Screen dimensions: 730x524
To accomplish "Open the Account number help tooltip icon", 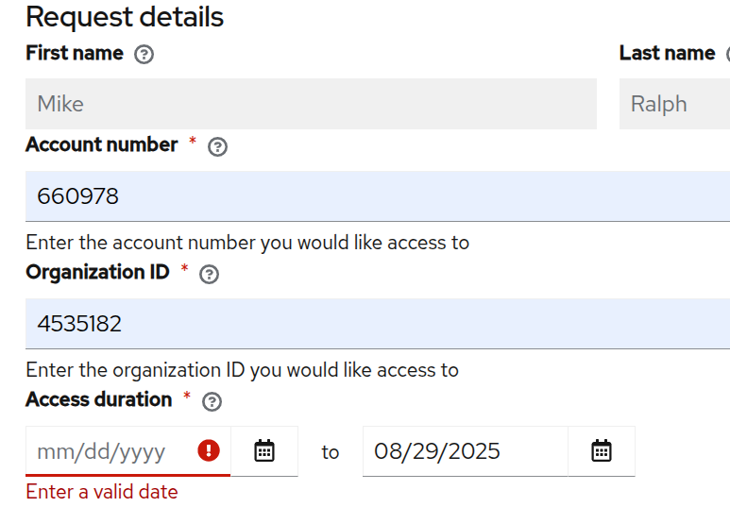I will [x=217, y=147].
